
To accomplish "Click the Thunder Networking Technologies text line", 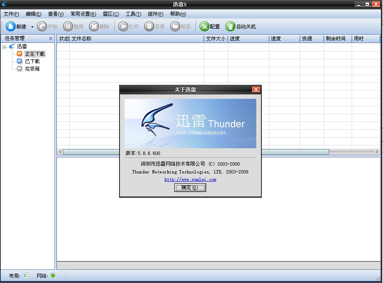I will [x=190, y=172].
